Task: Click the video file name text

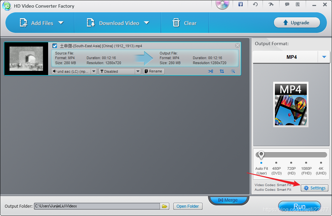Action: click(x=101, y=46)
